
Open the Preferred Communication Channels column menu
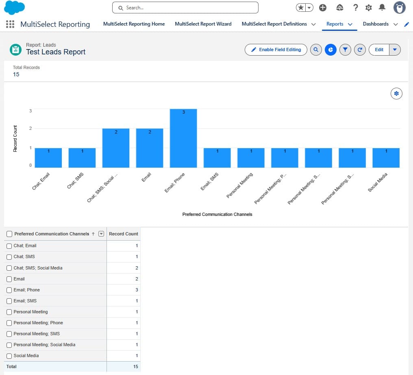[101, 234]
